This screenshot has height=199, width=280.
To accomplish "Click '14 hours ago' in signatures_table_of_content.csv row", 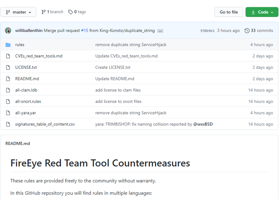I will (x=261, y=124).
